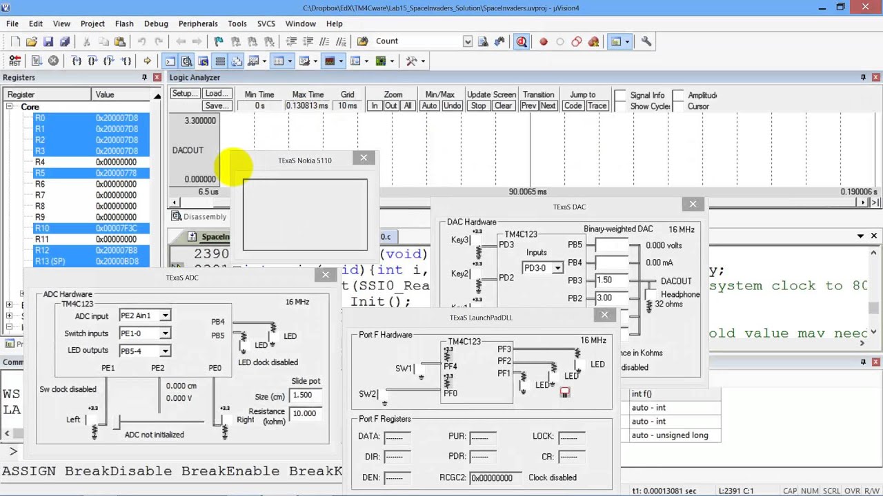Click the Zoom In button

coord(375,105)
